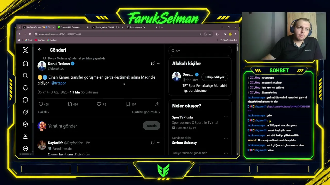Image resolution: width=330 pixels, height=185 pixels.
Task: Select the X'te Doruk Tecimer tab
Action: click(38, 27)
